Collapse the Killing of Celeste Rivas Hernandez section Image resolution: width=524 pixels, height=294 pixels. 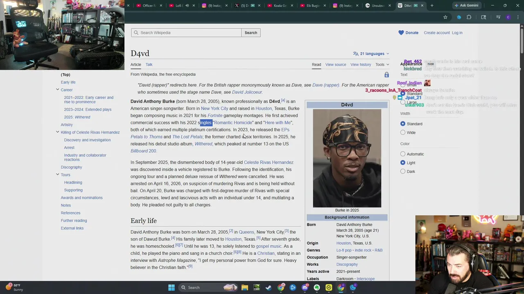58,132
